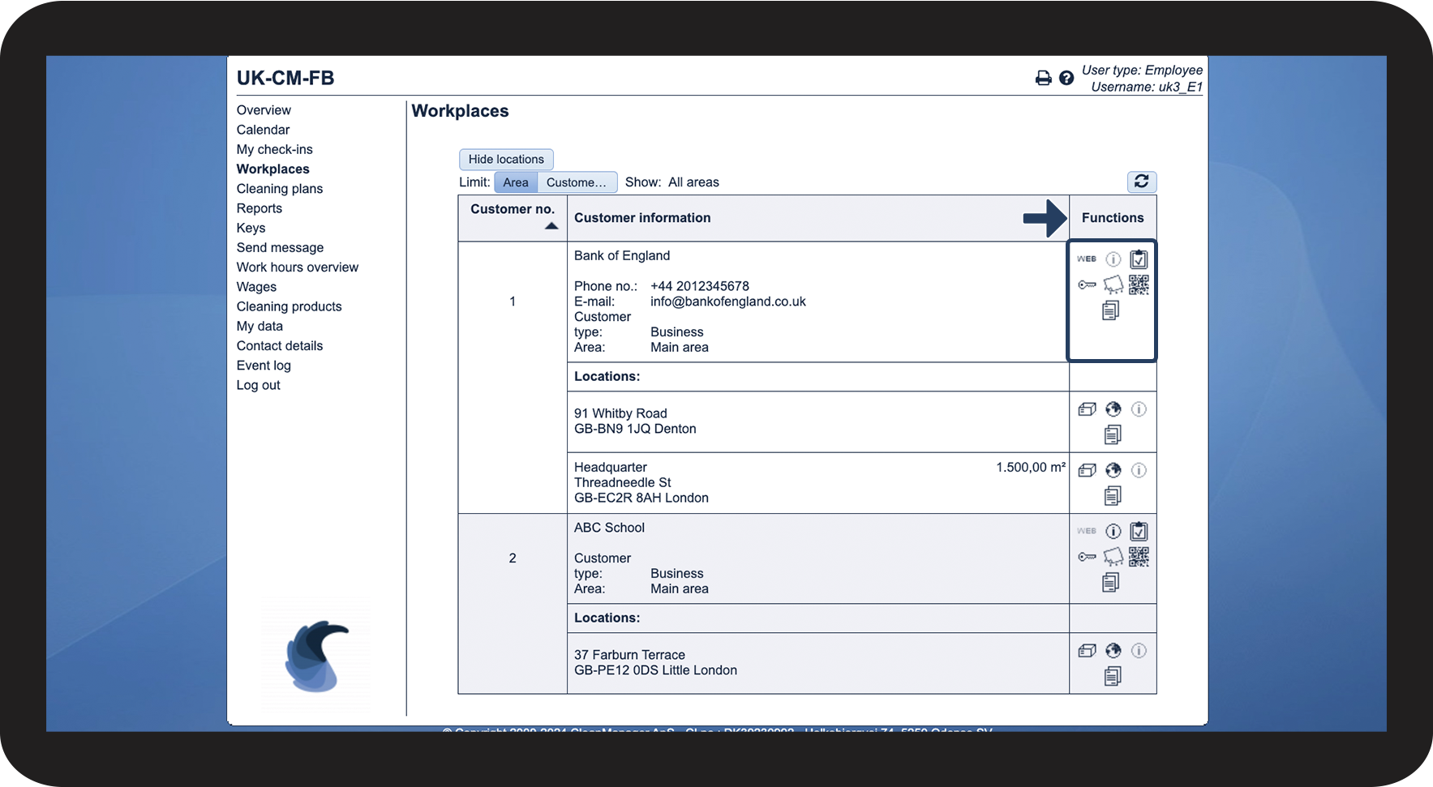Click the All areas text
This screenshot has height=787, width=1433.
[x=693, y=182]
